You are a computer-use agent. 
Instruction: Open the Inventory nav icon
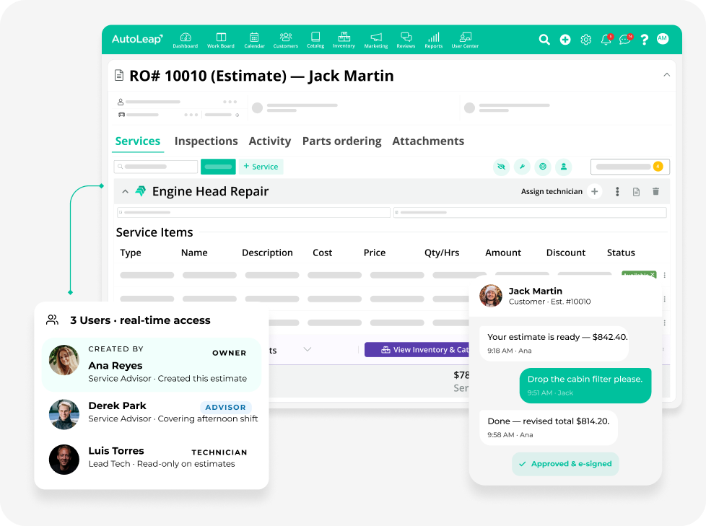pyautogui.click(x=344, y=40)
